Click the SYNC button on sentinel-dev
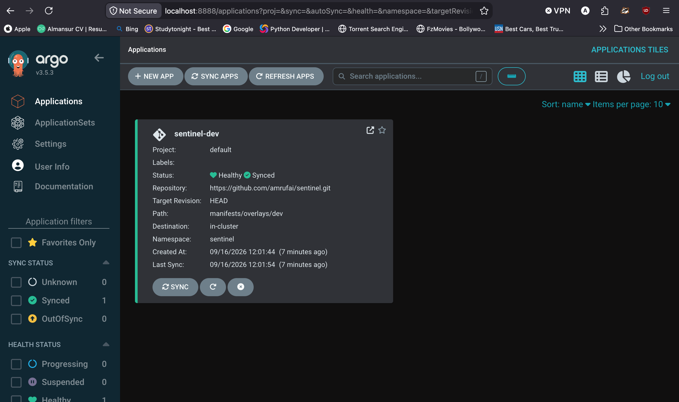Viewport: 679px width, 402px height. [x=175, y=287]
